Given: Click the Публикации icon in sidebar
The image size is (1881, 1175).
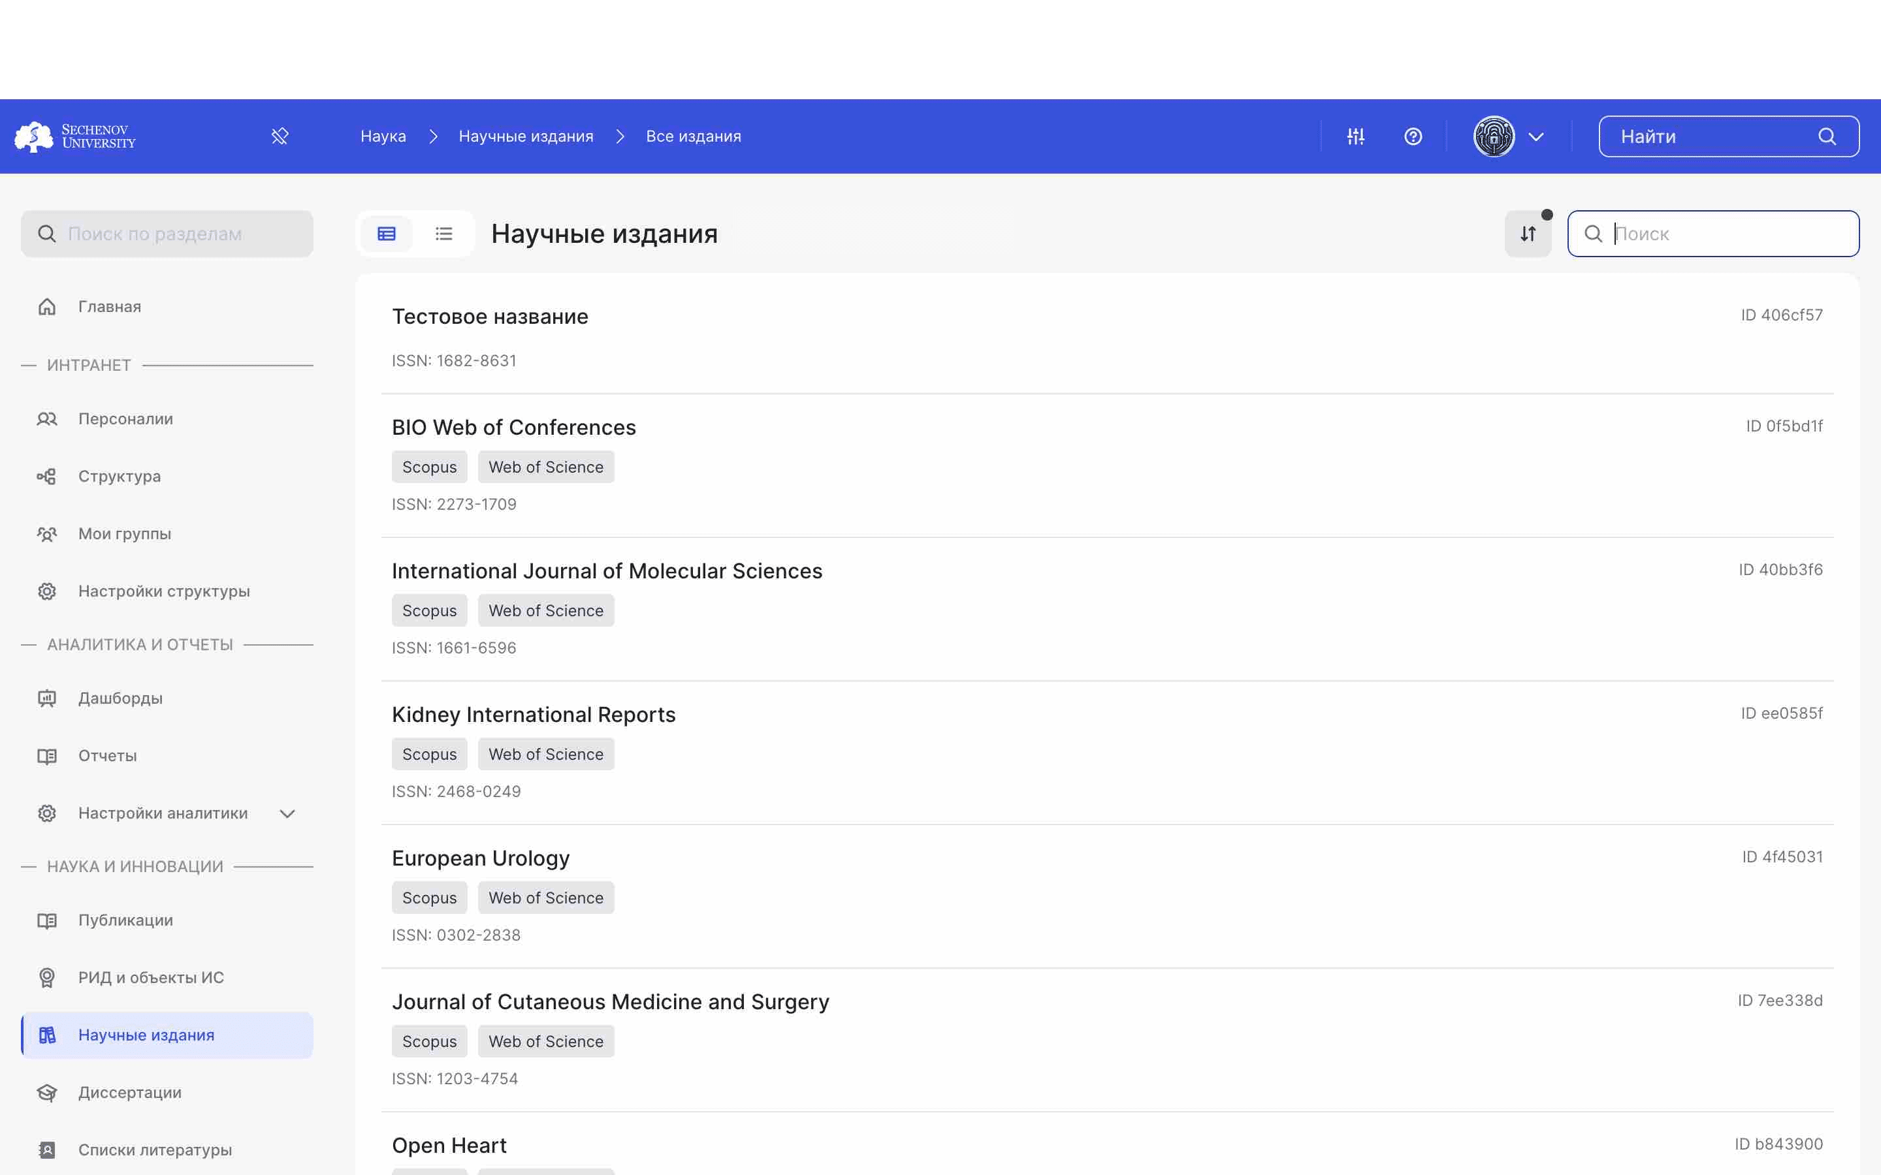Looking at the screenshot, I should [x=46, y=921].
